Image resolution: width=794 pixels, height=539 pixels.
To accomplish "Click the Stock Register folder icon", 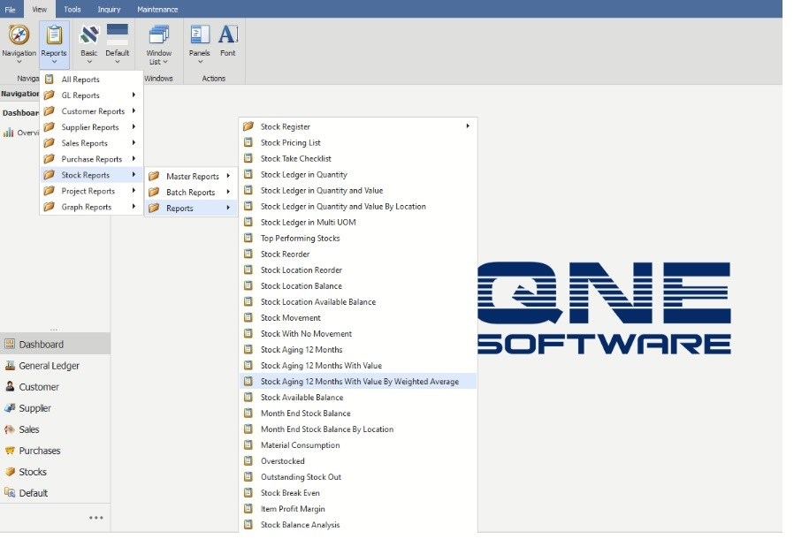I will click(x=248, y=126).
